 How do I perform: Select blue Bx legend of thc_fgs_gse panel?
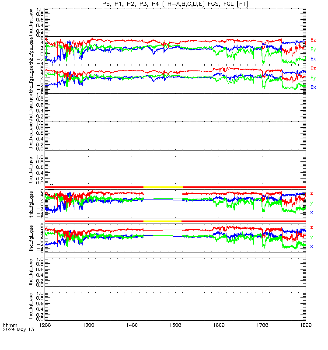tap(313, 87)
